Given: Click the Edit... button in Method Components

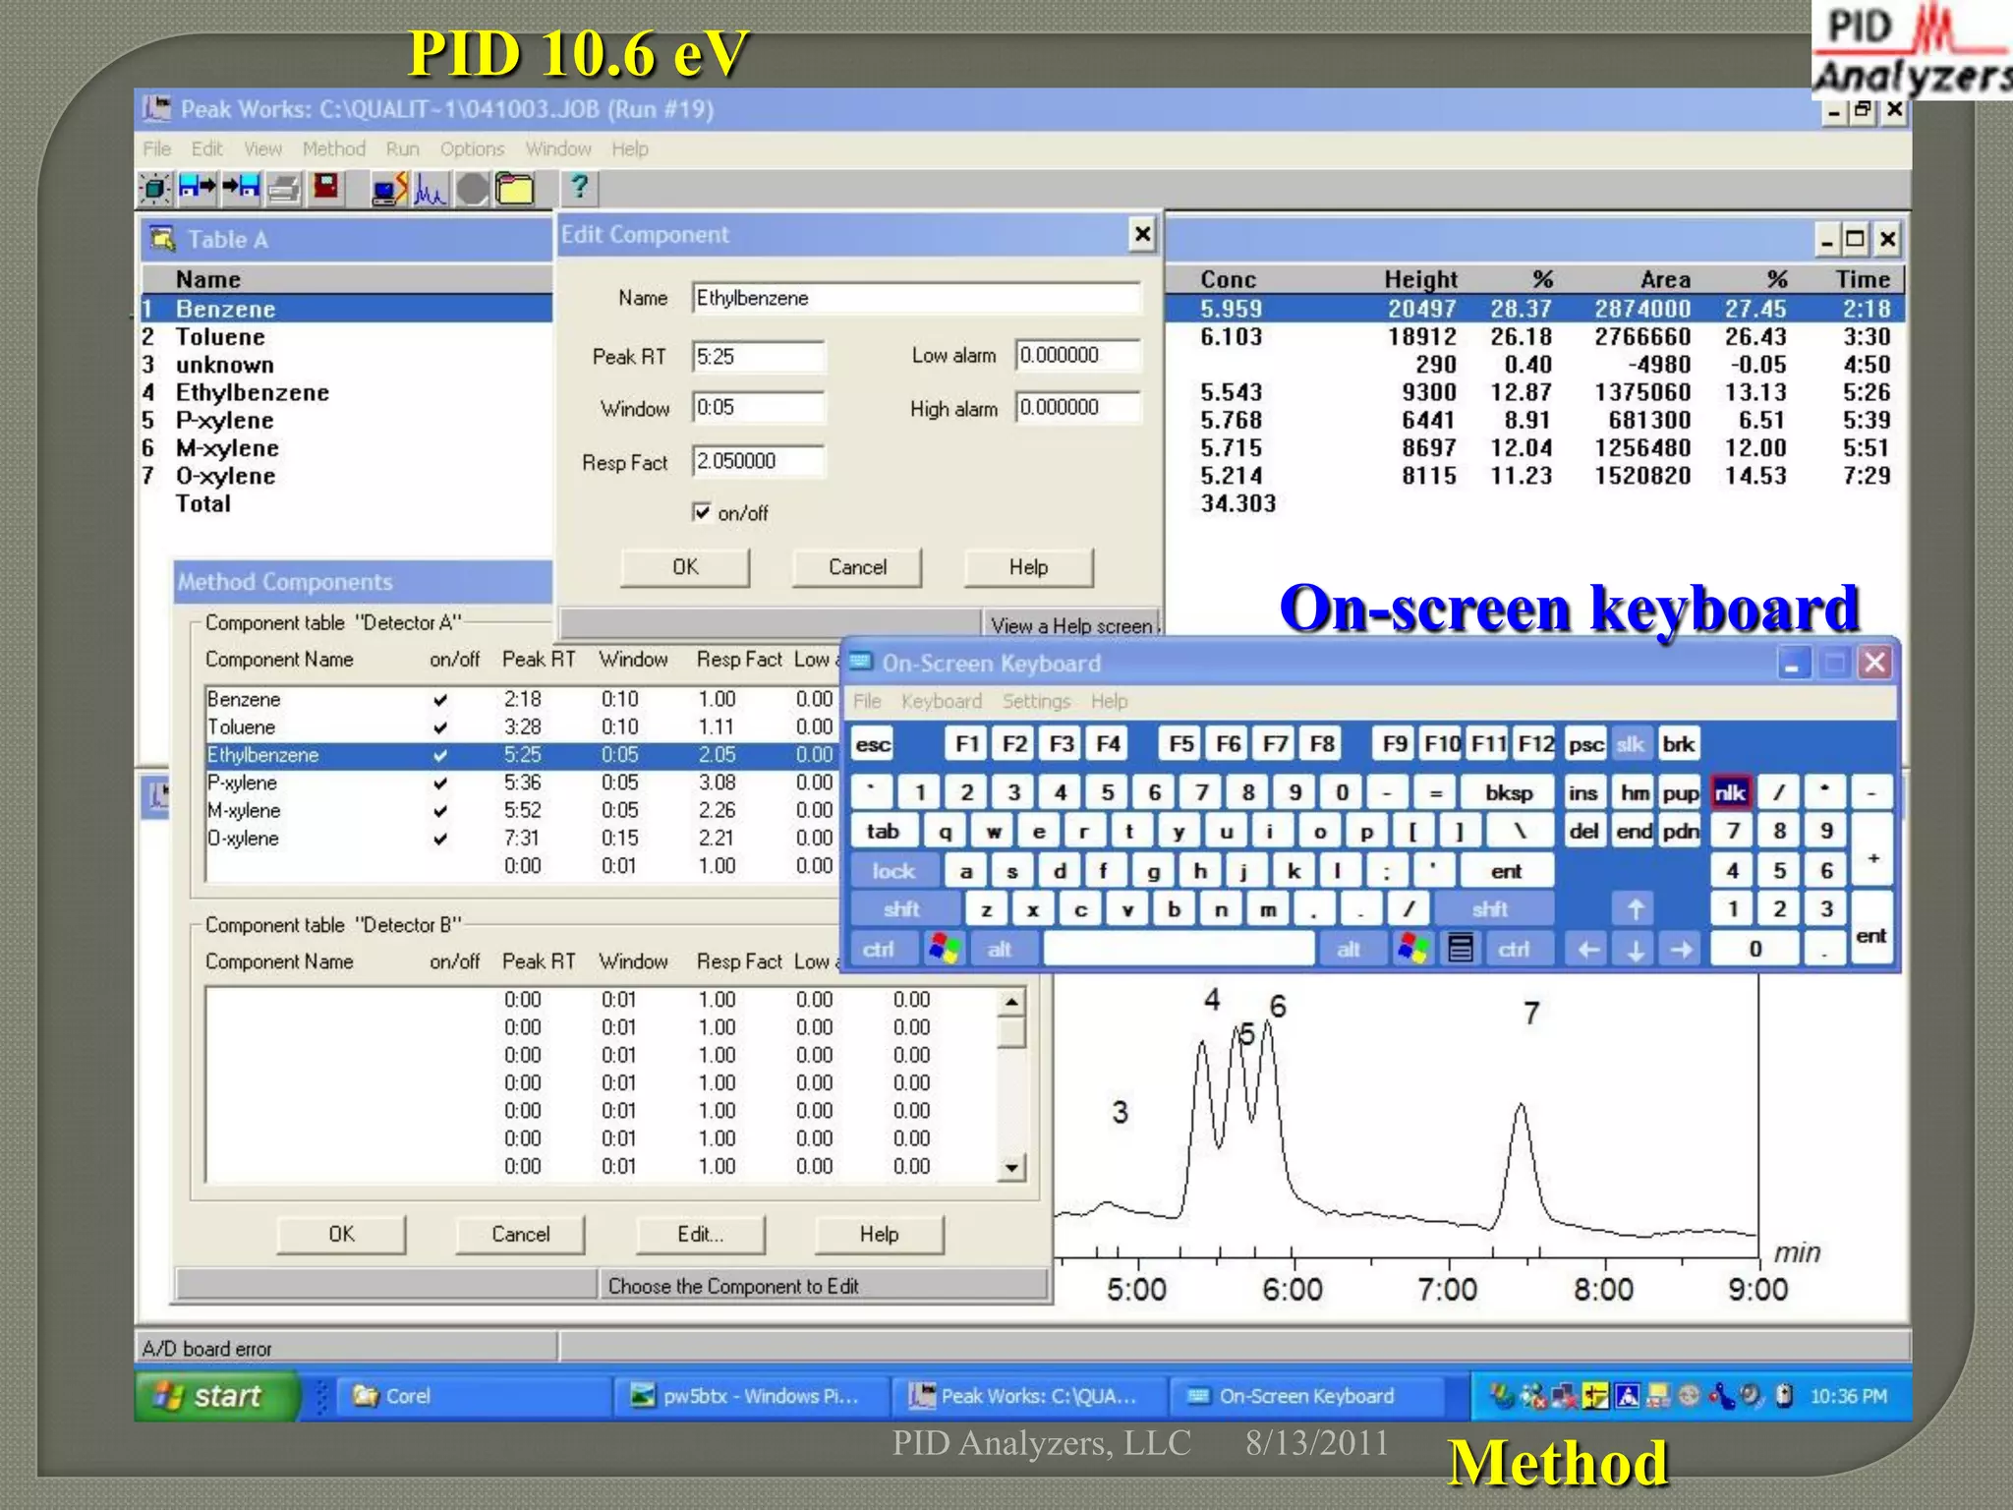Looking at the screenshot, I should coord(700,1235).
